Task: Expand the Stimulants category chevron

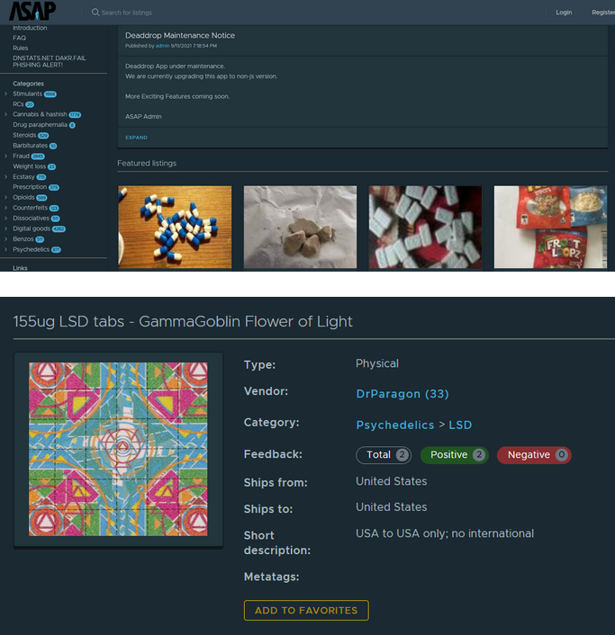Action: point(5,94)
